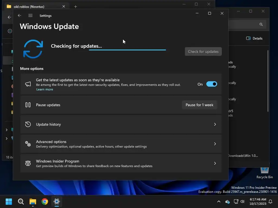Click the gears icon for Advanced options
The height and width of the screenshot is (208, 278).
click(28, 144)
